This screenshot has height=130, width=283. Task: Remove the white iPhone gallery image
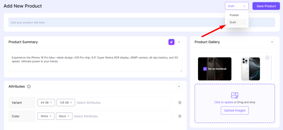pyautogui.click(x=268, y=58)
